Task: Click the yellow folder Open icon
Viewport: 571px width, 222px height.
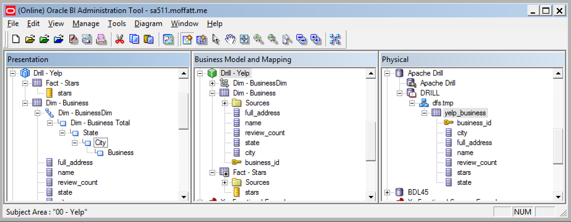Action: pyautogui.click(x=30, y=39)
